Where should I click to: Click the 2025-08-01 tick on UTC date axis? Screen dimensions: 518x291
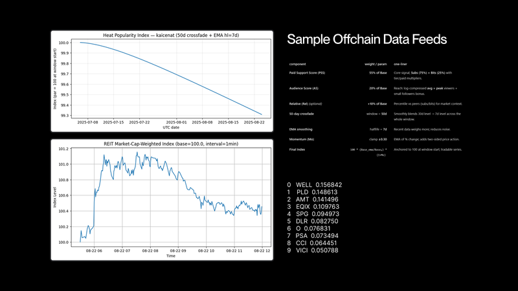[x=176, y=121]
